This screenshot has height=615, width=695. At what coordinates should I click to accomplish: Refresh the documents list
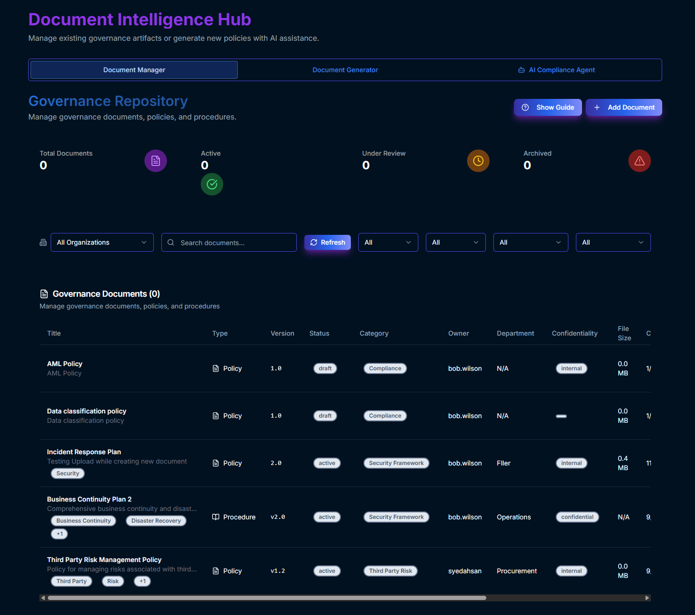pyautogui.click(x=327, y=242)
